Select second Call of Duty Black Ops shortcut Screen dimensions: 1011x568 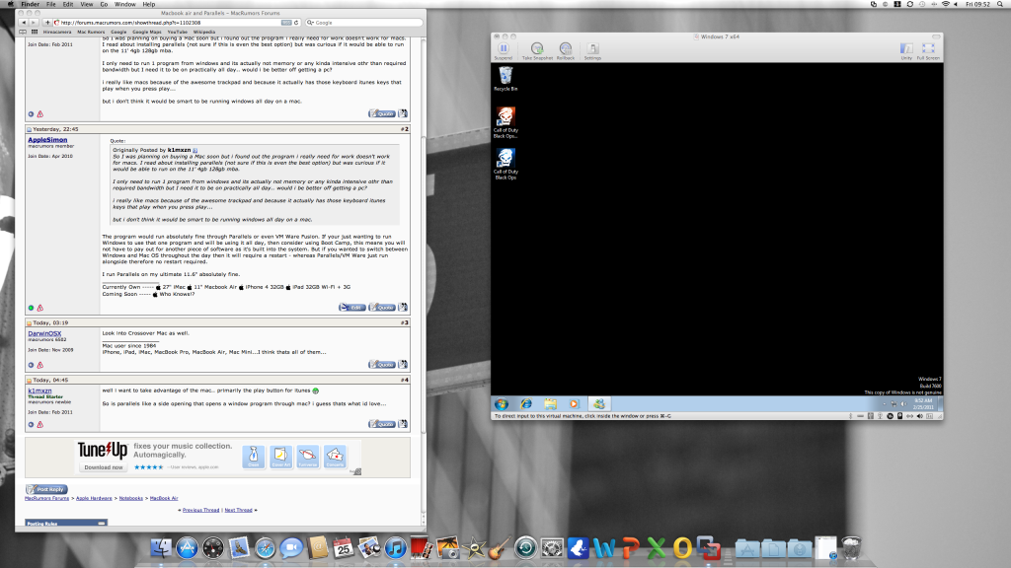coord(505,164)
